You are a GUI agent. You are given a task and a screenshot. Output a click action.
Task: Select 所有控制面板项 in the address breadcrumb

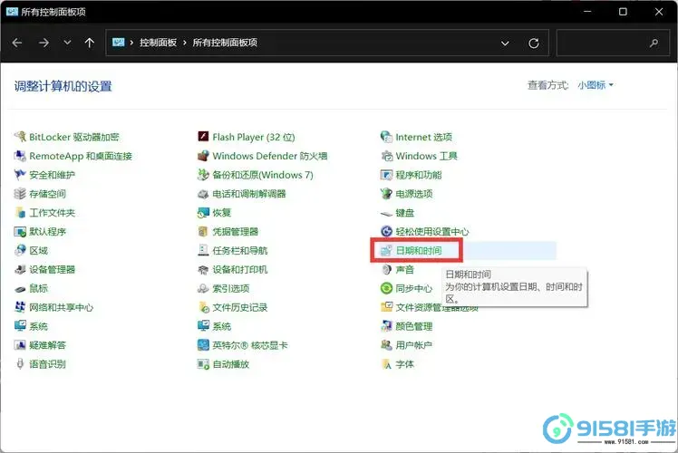[224, 43]
